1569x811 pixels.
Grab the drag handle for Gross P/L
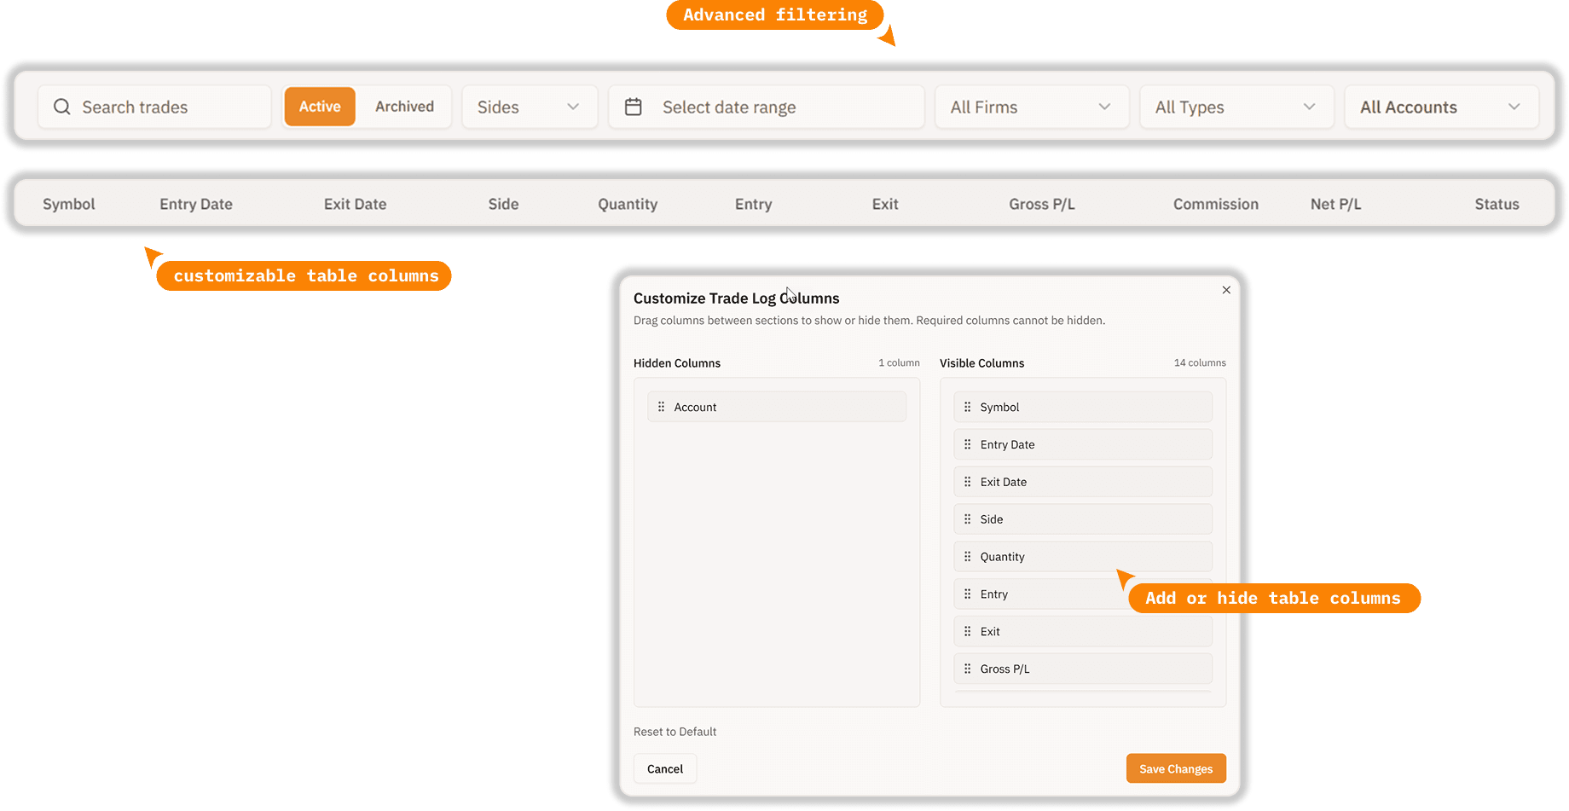tap(967, 669)
